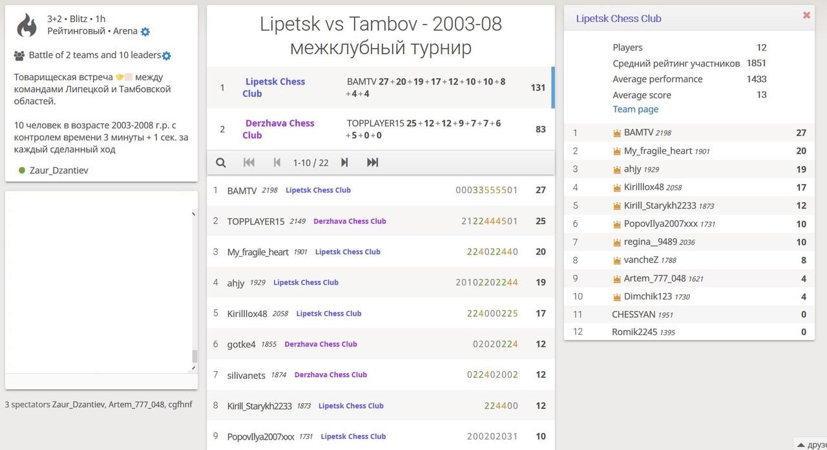Close the Lipetsk Chess Club panel

[806, 15]
